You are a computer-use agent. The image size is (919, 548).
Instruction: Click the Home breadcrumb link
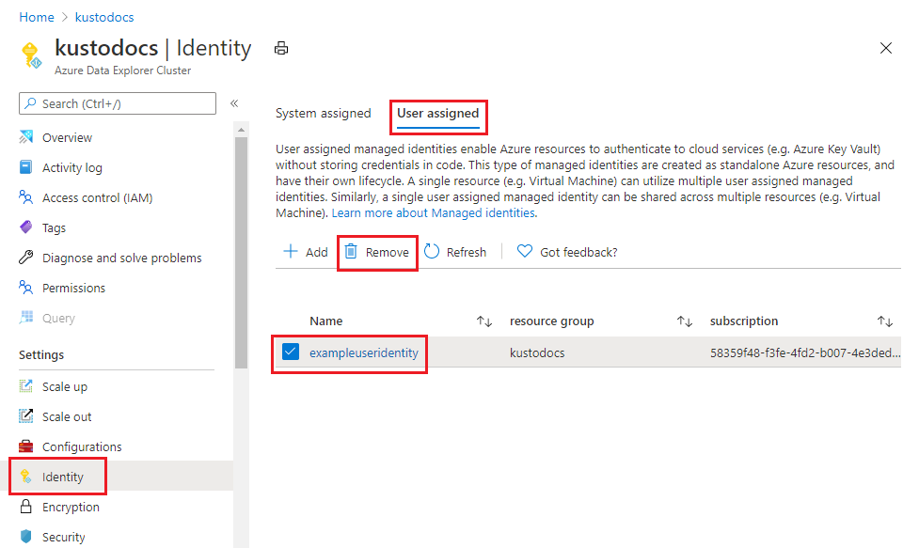37,17
